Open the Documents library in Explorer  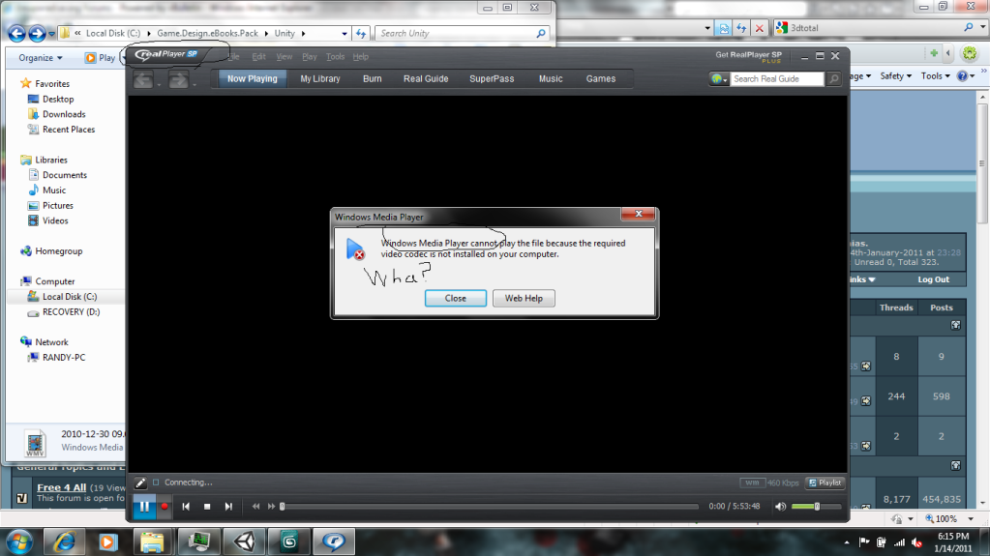tap(65, 175)
